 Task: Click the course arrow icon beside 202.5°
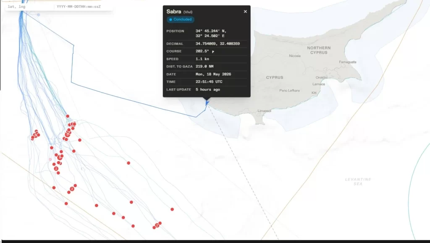[x=213, y=52]
